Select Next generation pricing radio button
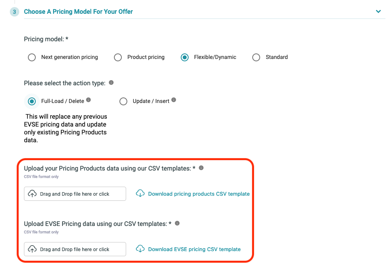 32,57
